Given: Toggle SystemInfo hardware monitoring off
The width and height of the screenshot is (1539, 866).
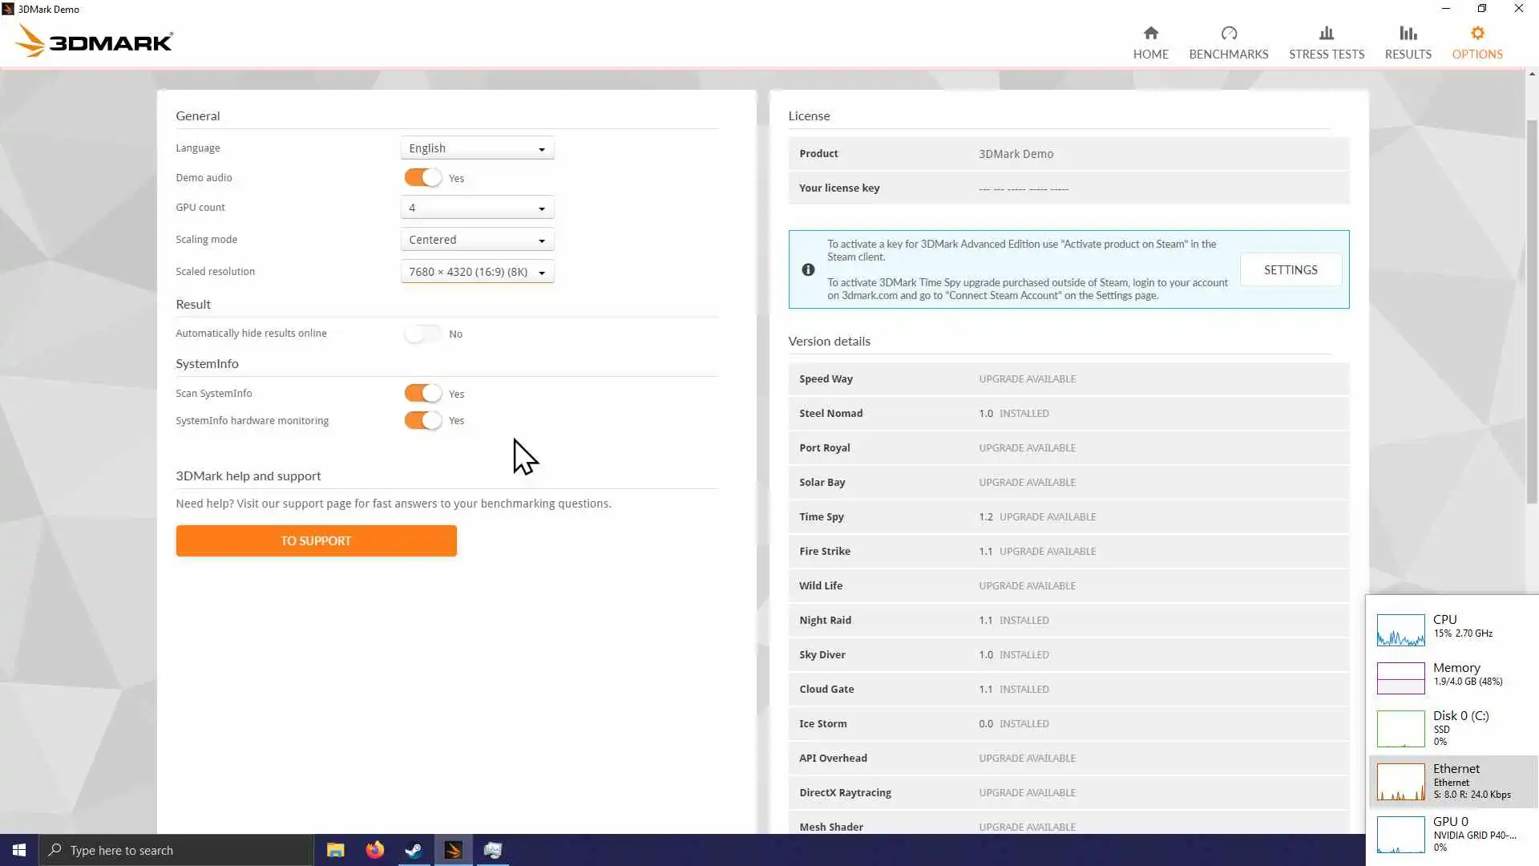Looking at the screenshot, I should 422,420.
